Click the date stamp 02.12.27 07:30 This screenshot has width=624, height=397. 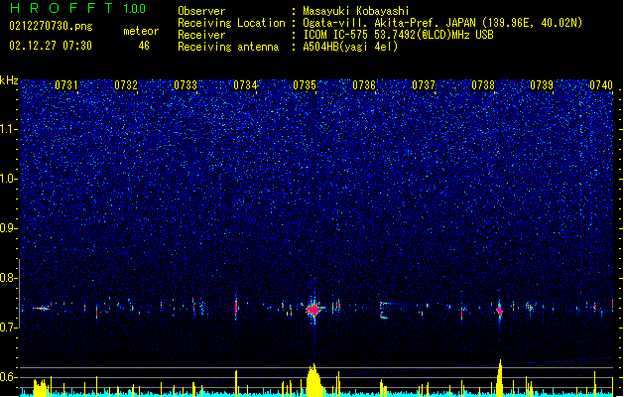pos(51,46)
